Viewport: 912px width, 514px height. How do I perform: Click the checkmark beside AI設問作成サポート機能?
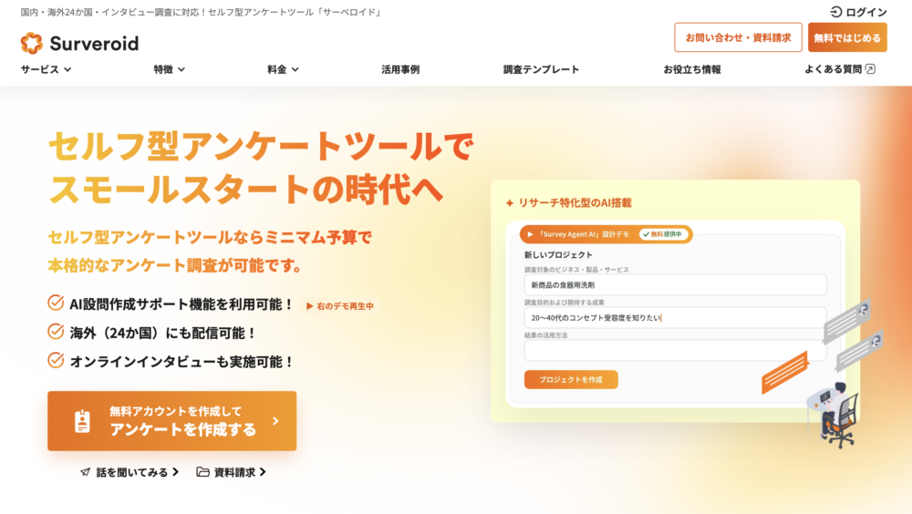click(x=56, y=303)
